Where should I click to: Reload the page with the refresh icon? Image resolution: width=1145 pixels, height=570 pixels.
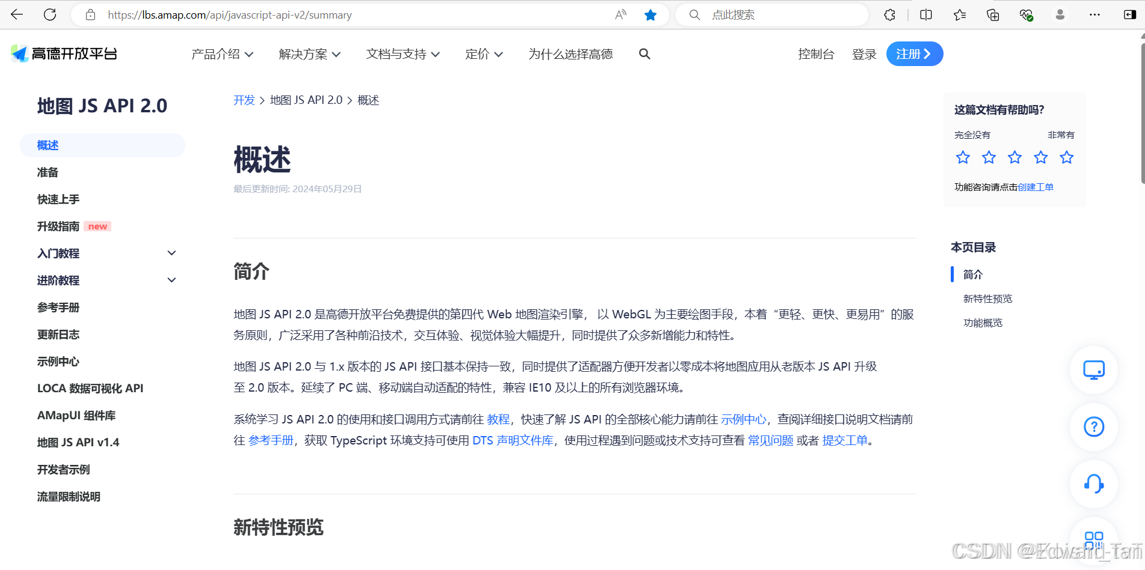click(50, 15)
